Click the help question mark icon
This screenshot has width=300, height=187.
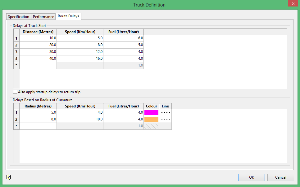(9, 177)
